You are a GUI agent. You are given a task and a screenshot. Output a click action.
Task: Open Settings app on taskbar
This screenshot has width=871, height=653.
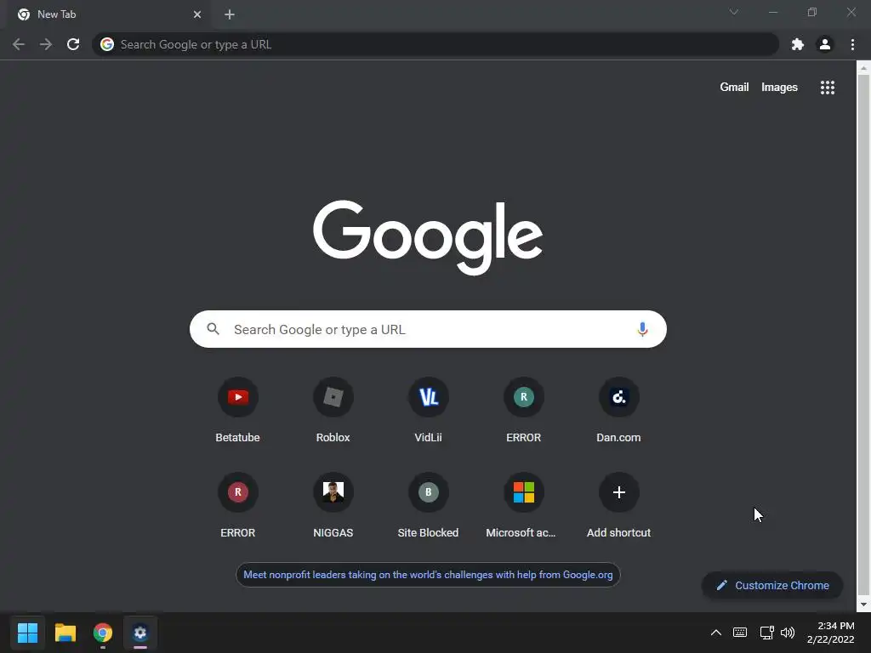[x=140, y=633]
